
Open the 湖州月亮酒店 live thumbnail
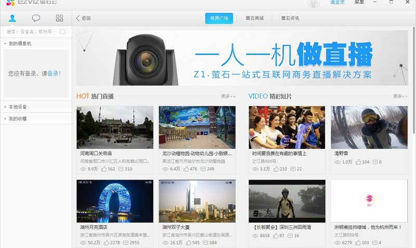pyautogui.click(x=115, y=201)
